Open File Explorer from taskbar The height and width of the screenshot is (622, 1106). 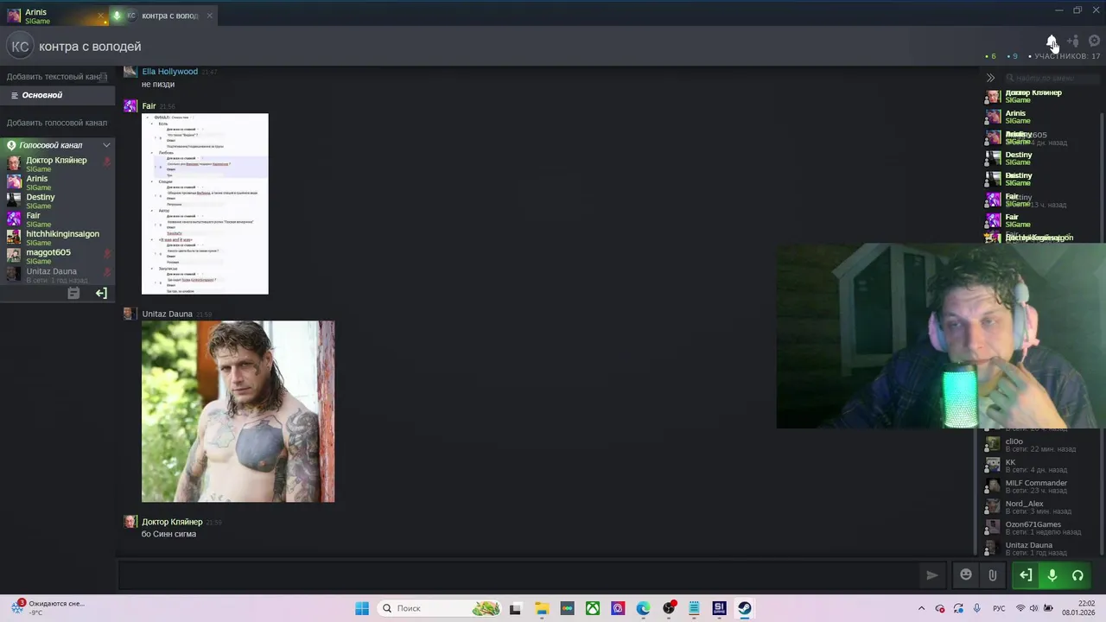click(542, 608)
